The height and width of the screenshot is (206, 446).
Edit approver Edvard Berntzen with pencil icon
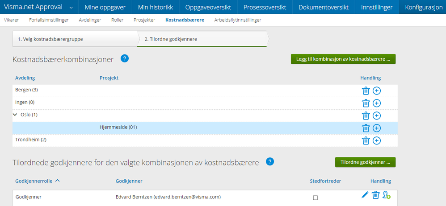coord(365,195)
